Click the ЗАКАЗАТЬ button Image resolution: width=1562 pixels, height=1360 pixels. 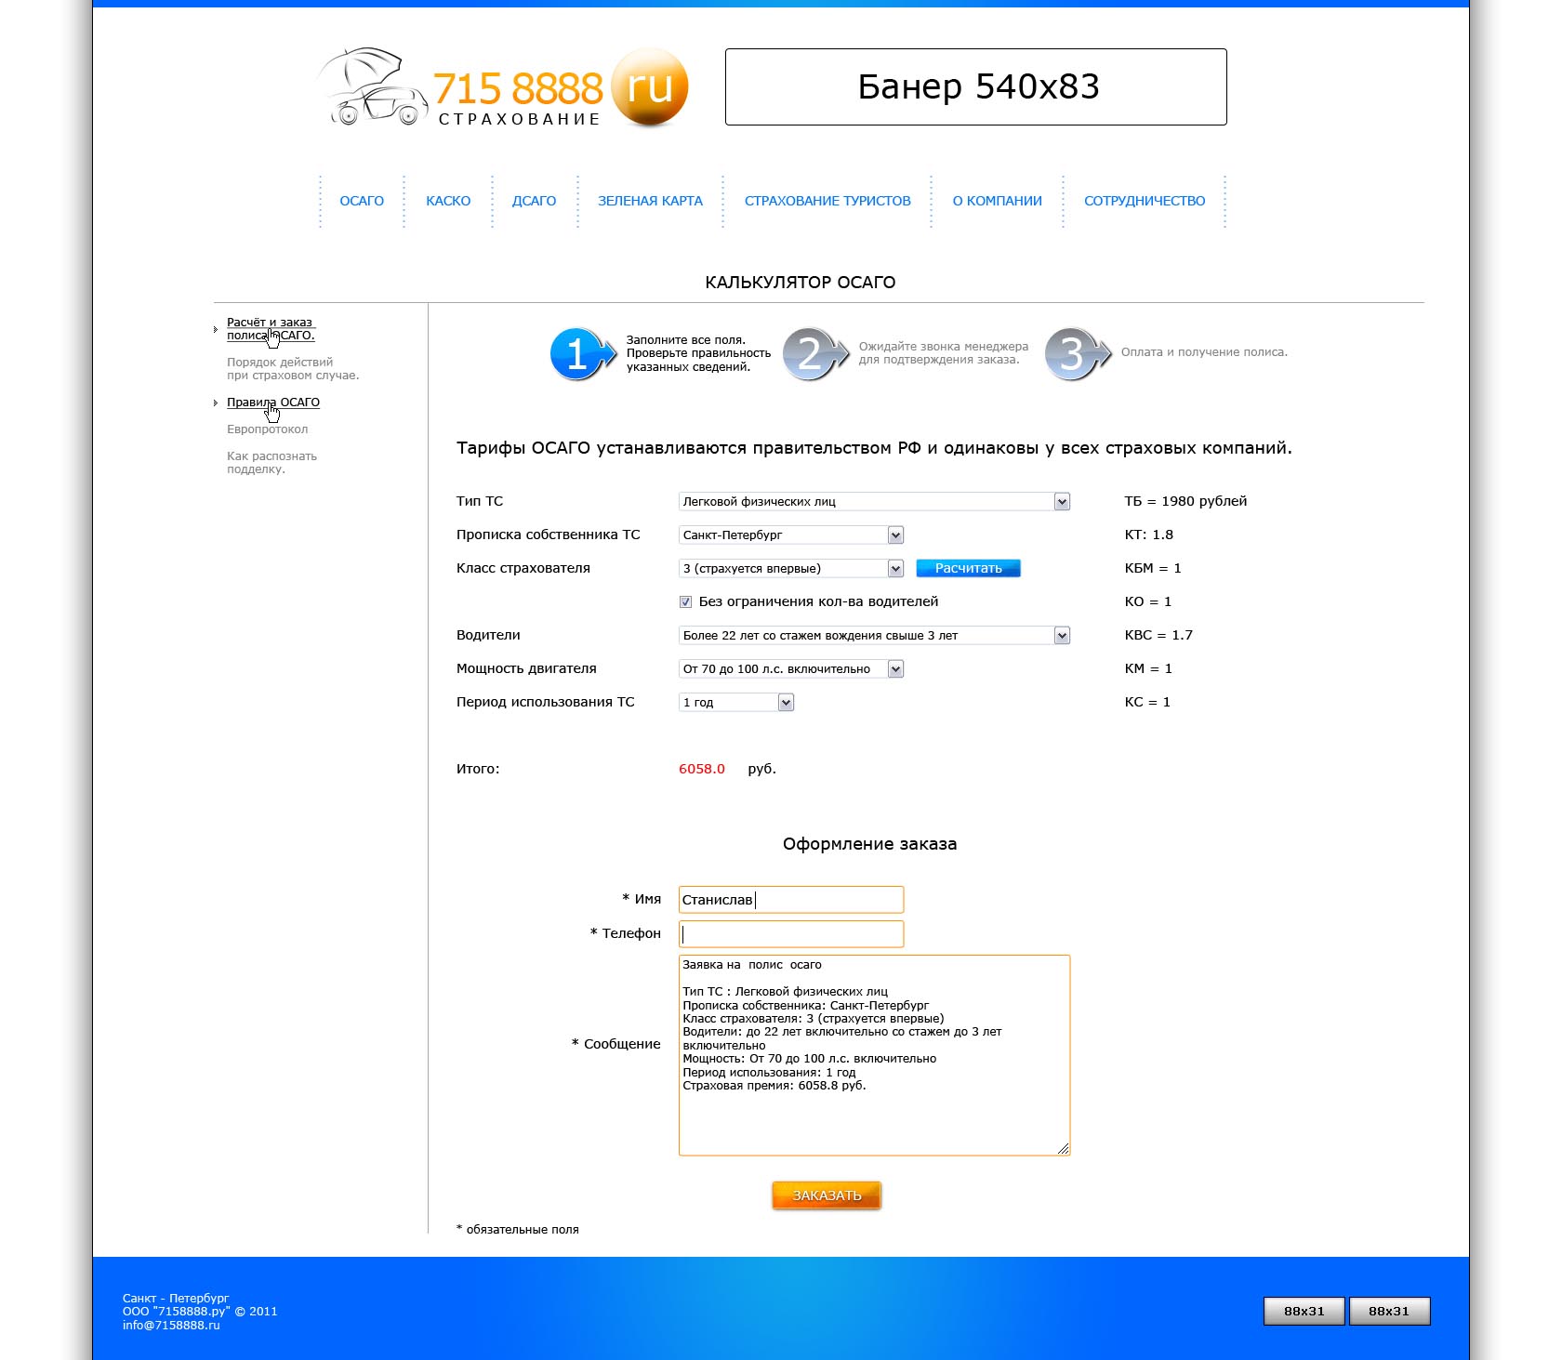tap(827, 1195)
